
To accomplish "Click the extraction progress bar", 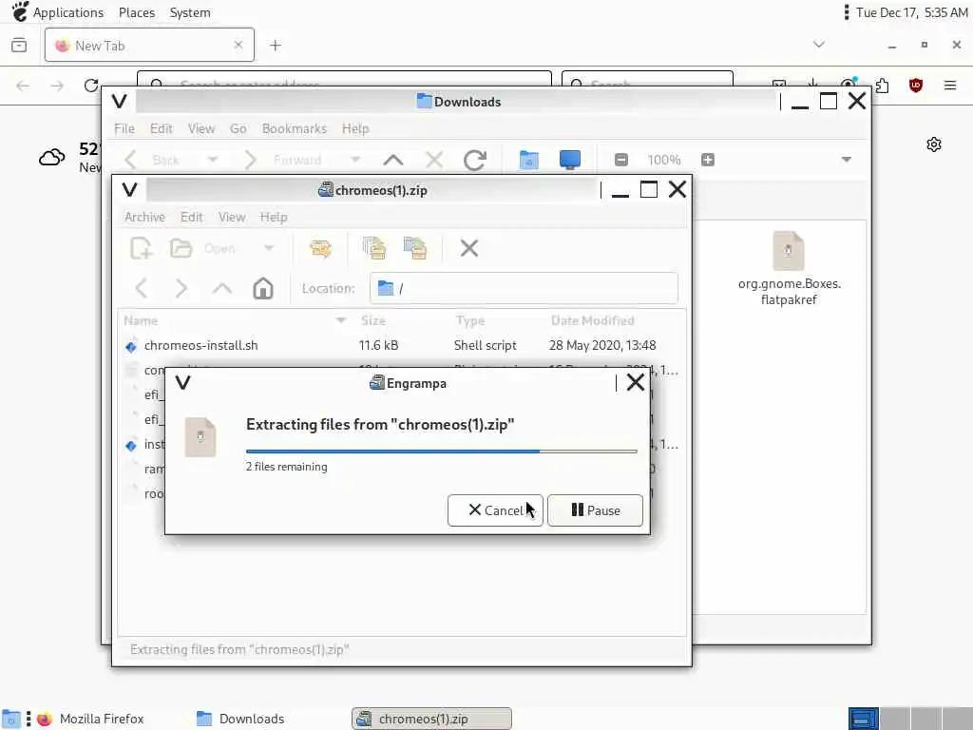I will pyautogui.click(x=441, y=451).
